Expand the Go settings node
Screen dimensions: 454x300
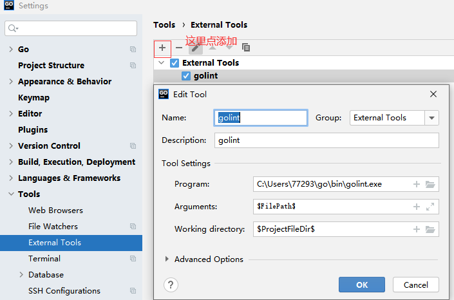point(11,49)
